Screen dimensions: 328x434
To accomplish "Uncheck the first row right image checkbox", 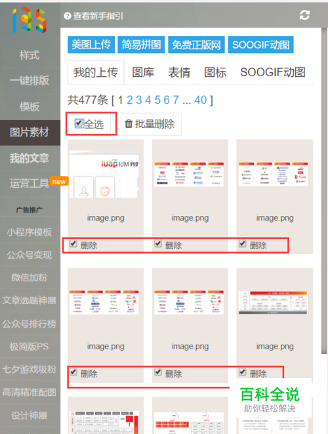I will [x=243, y=244].
